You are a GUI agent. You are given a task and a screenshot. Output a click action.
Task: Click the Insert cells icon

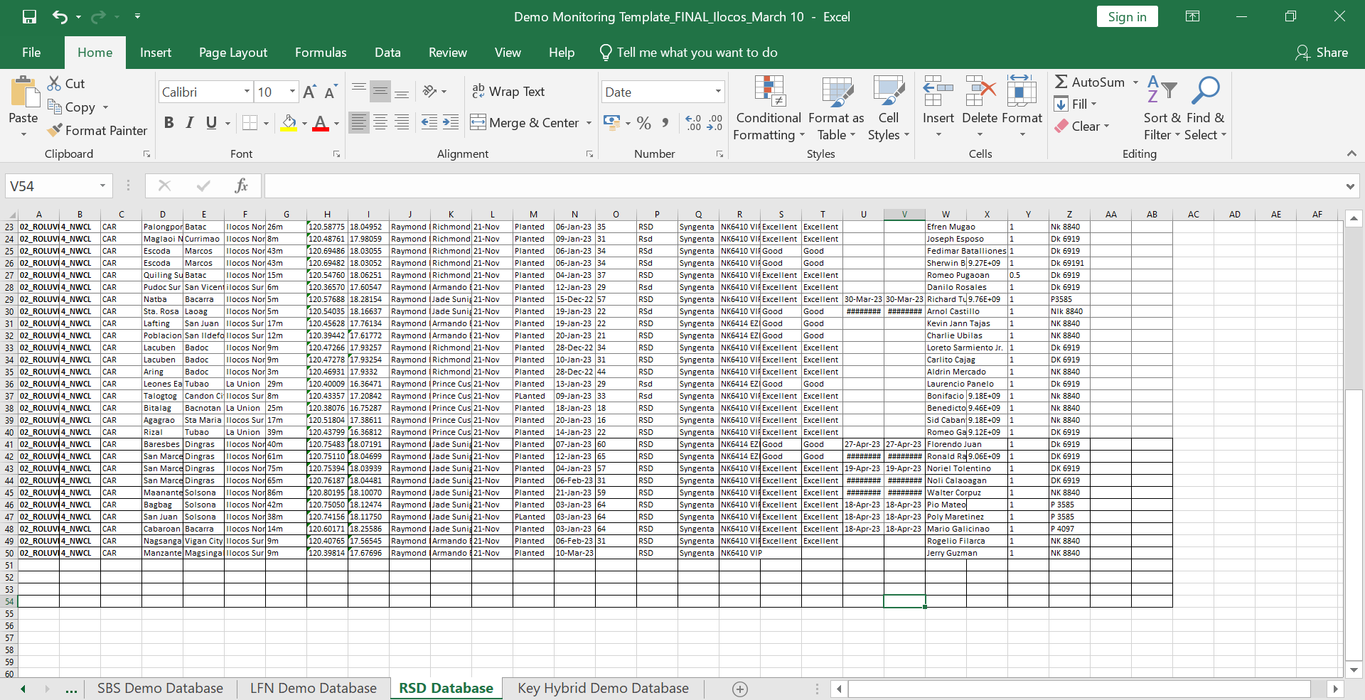pyautogui.click(x=938, y=91)
